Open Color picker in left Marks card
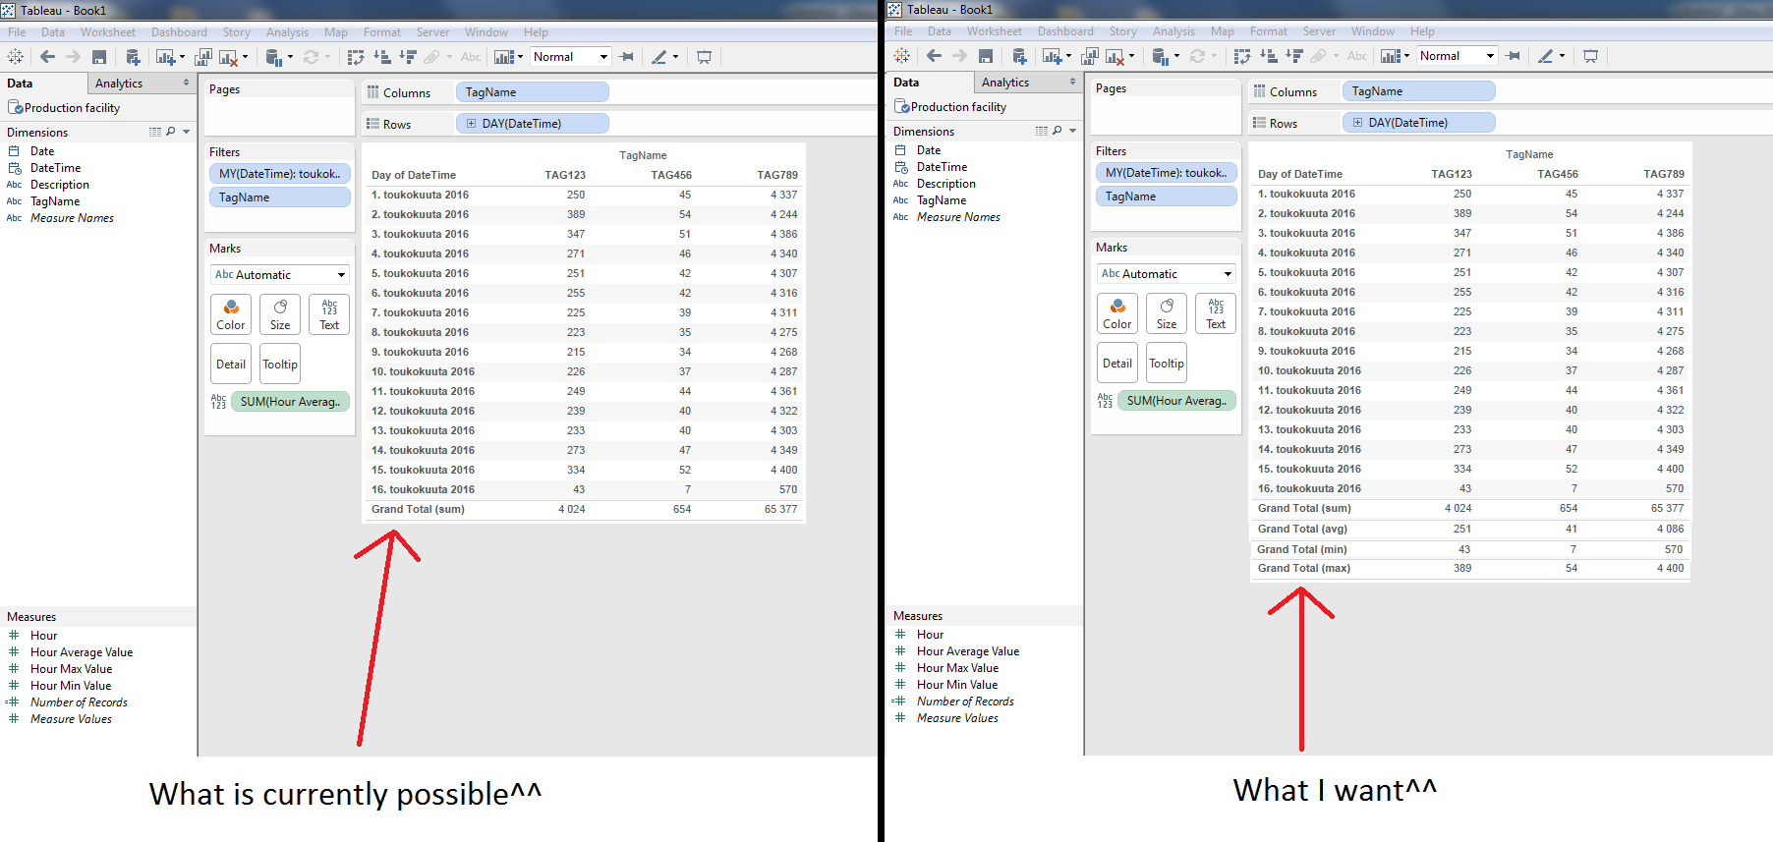Screen dimensions: 1773x842 231,314
